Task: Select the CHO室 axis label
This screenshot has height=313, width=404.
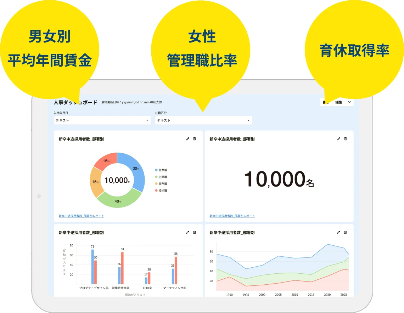Action: click(x=147, y=288)
